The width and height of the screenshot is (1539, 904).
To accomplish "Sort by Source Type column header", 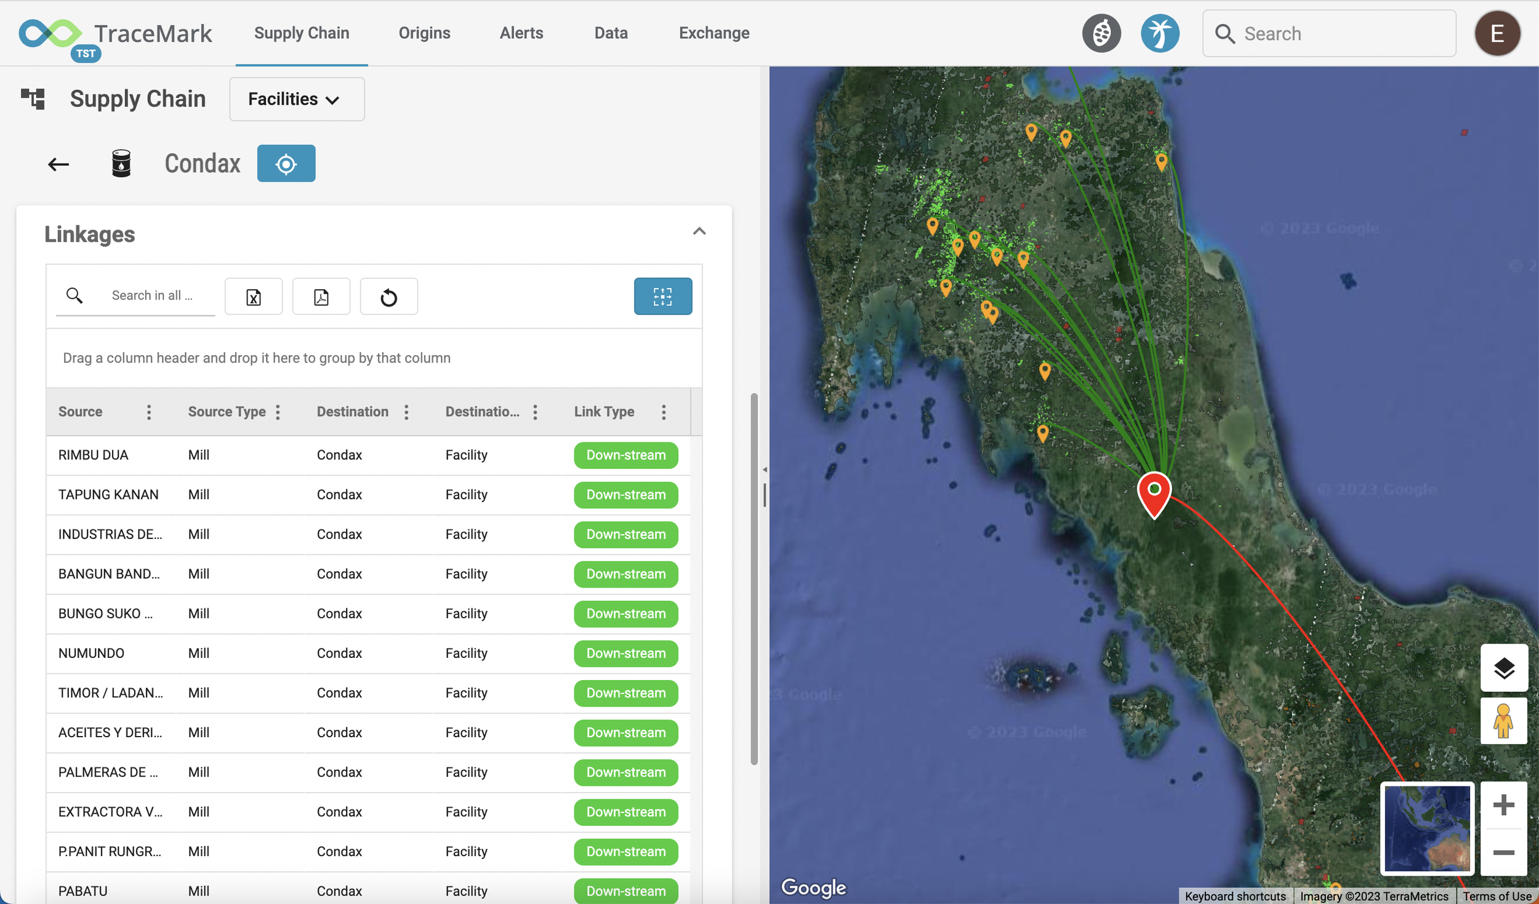I will pyautogui.click(x=227, y=412).
